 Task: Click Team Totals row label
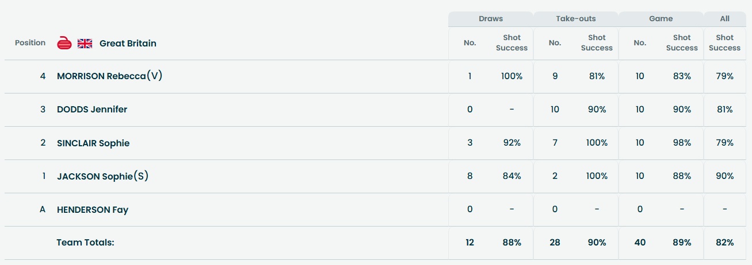86,243
